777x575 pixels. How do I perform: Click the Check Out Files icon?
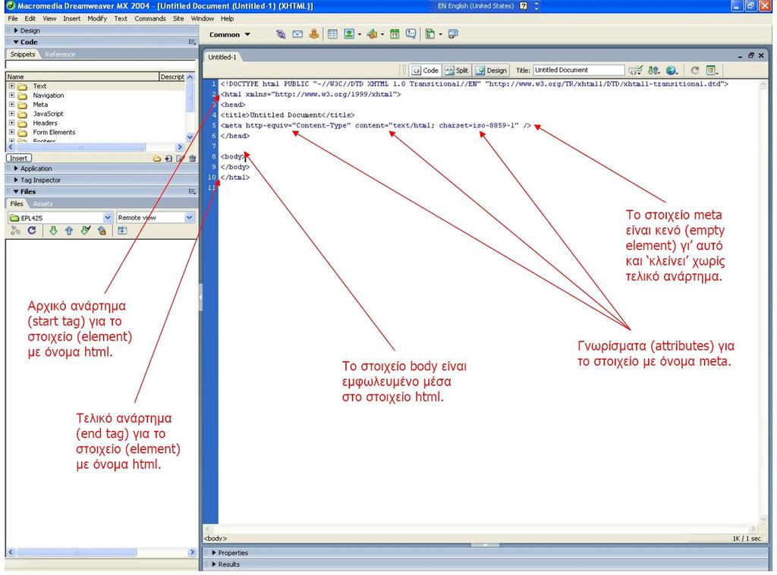pyautogui.click(x=86, y=231)
